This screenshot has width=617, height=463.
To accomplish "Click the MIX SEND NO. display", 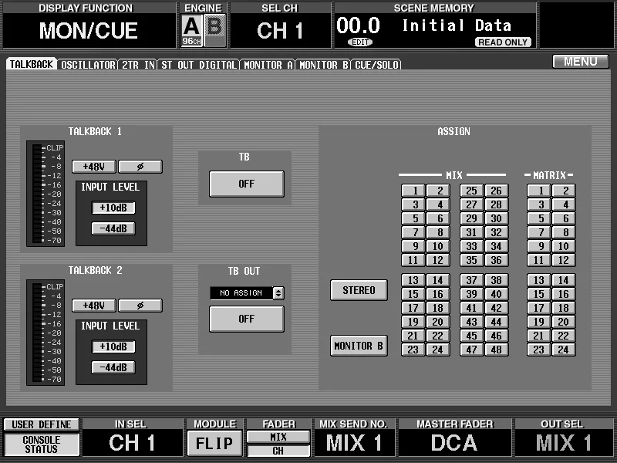I will coord(354,442).
